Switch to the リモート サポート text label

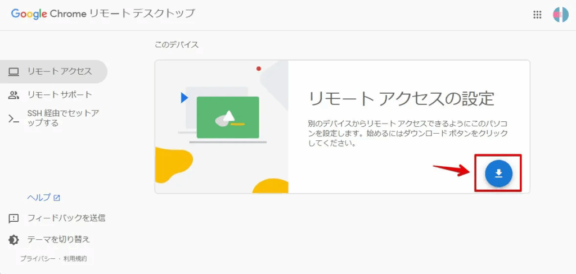coord(60,95)
